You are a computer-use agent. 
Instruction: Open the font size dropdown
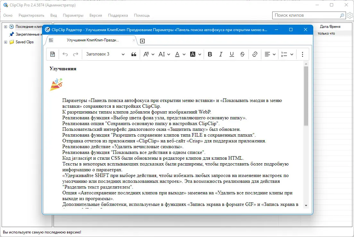[164, 54]
